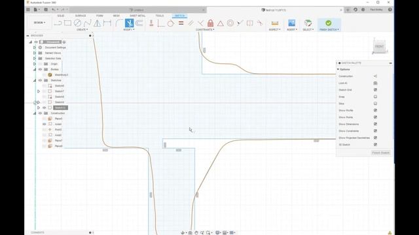Toggle the 3D Sketch checkbox
Screen dimensions: 419x235
pyautogui.click(x=375, y=144)
